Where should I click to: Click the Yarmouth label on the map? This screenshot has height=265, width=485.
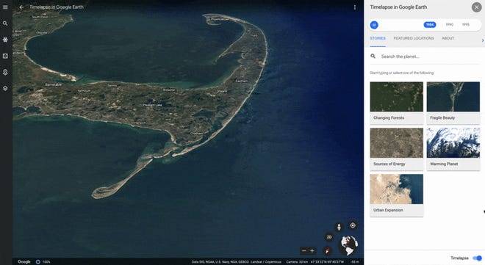pos(84,91)
